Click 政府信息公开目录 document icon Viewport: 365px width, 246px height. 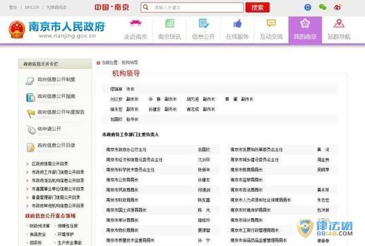click(31, 147)
